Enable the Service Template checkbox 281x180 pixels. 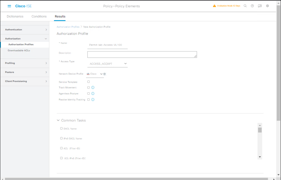pos(89,82)
